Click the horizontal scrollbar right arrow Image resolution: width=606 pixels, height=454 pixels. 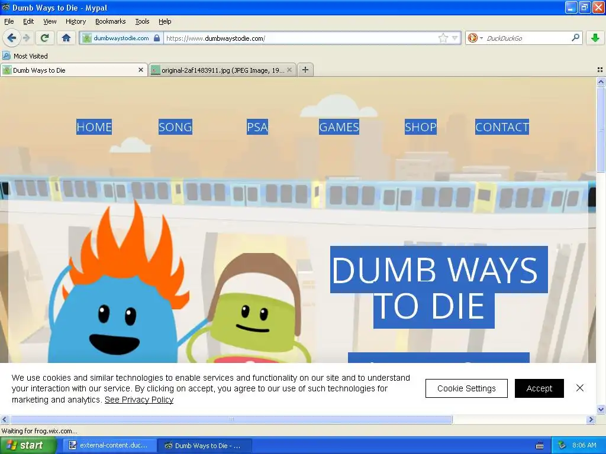tap(591, 419)
